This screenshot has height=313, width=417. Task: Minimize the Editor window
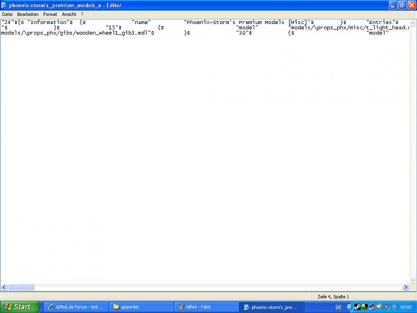(393, 5)
